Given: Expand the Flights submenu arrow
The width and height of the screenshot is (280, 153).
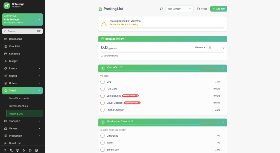Looking at the screenshot, I should (39, 76).
